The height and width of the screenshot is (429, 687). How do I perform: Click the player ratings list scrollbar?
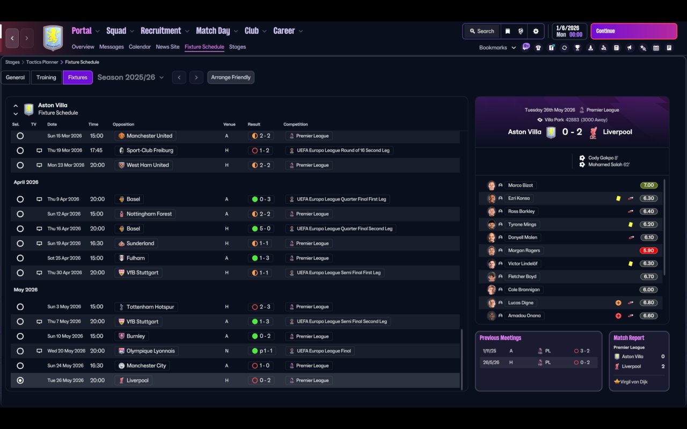(x=664, y=226)
